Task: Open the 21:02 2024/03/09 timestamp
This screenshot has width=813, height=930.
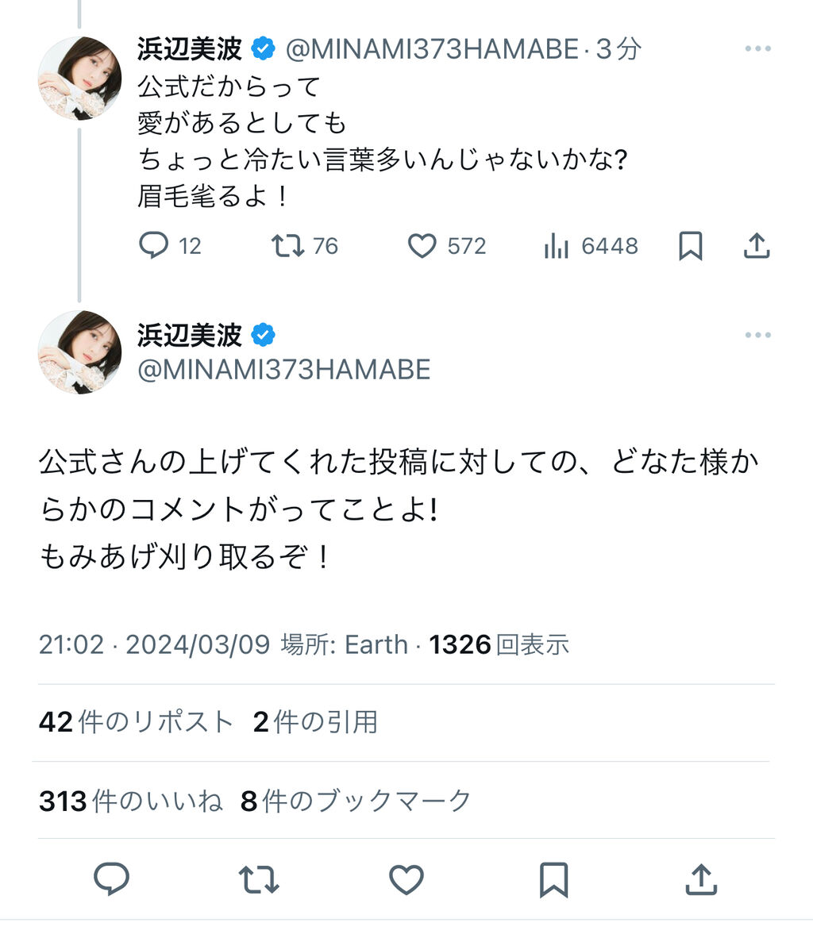Action: pyautogui.click(x=155, y=644)
